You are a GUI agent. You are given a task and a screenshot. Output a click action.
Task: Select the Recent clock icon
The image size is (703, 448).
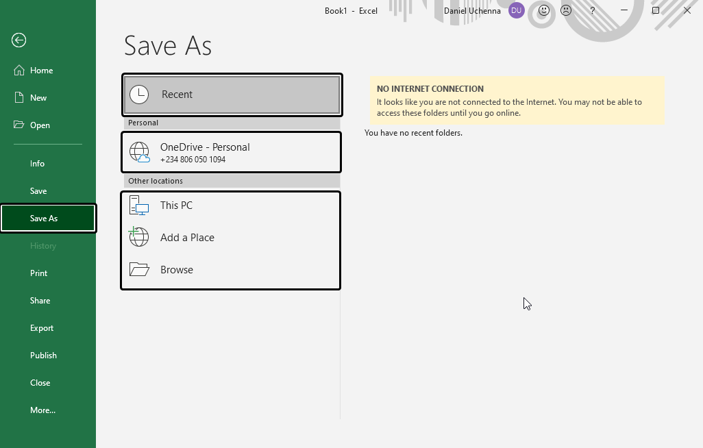[x=139, y=94]
